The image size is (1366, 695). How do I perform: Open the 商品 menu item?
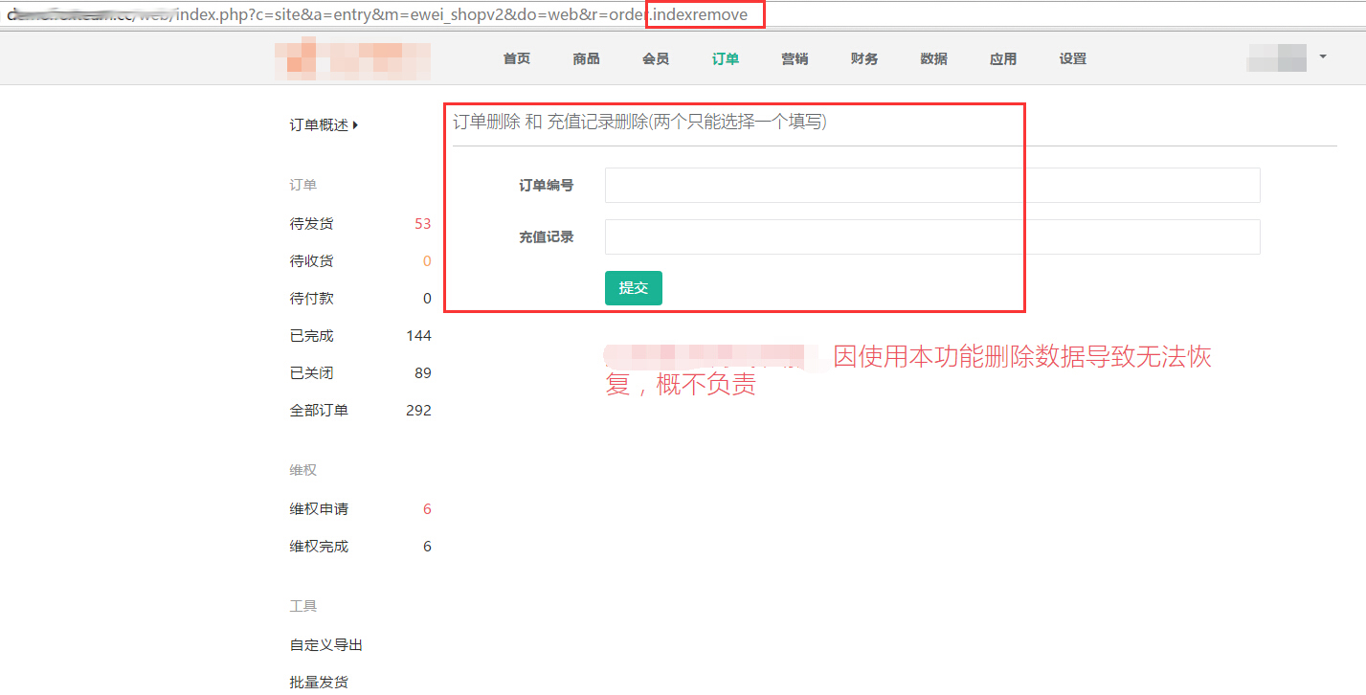[586, 59]
